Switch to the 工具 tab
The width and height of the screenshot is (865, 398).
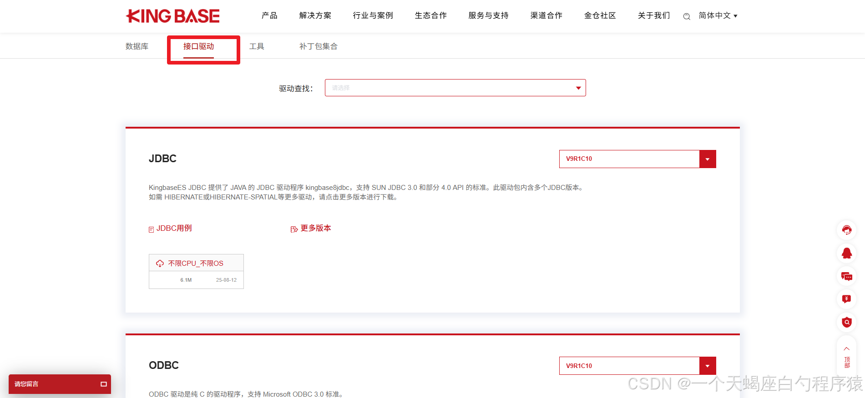click(257, 46)
